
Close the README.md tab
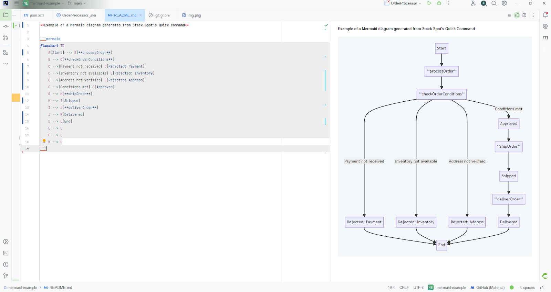coord(141,15)
